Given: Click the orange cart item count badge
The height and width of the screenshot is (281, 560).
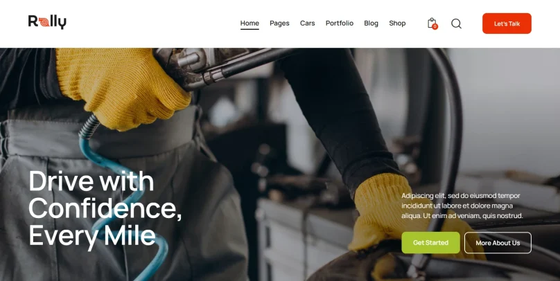Looking at the screenshot, I should (x=435, y=26).
